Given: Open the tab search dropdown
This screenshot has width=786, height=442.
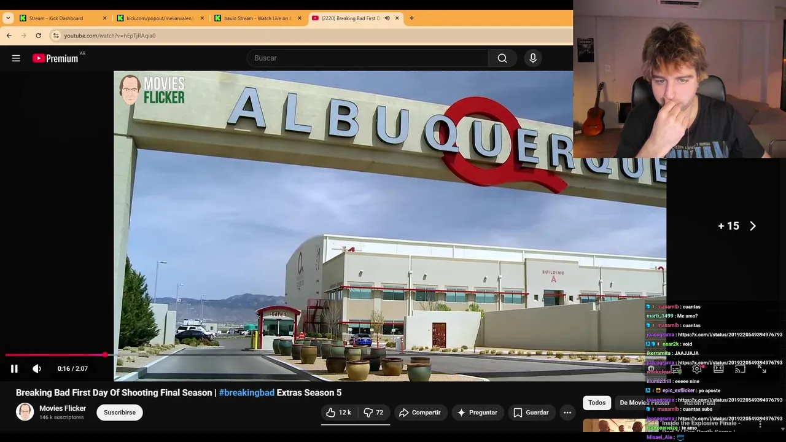Looking at the screenshot, I should coord(8,18).
